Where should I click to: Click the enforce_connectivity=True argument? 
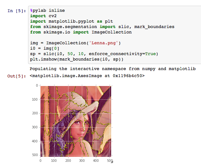pos(122,54)
